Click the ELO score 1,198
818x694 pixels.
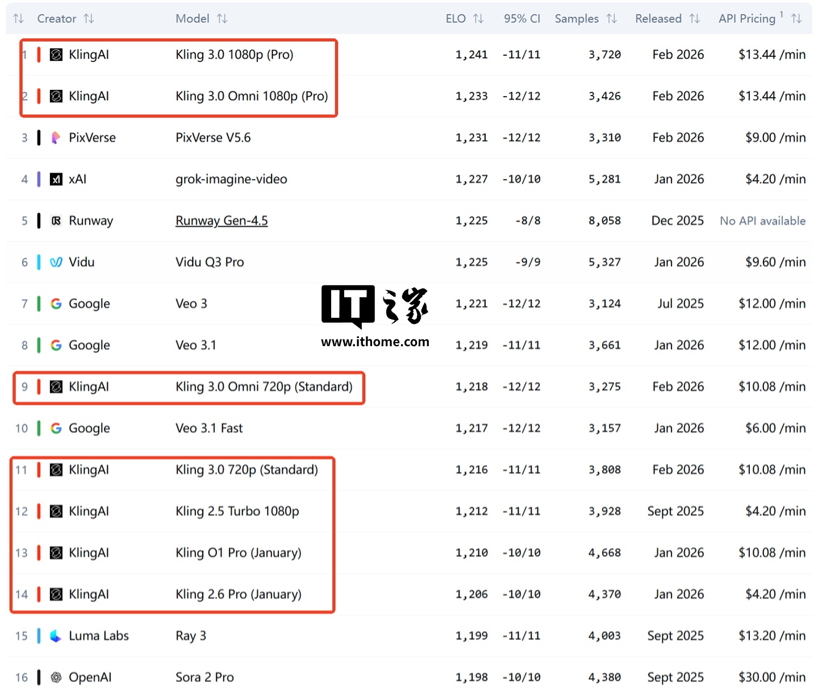471,677
